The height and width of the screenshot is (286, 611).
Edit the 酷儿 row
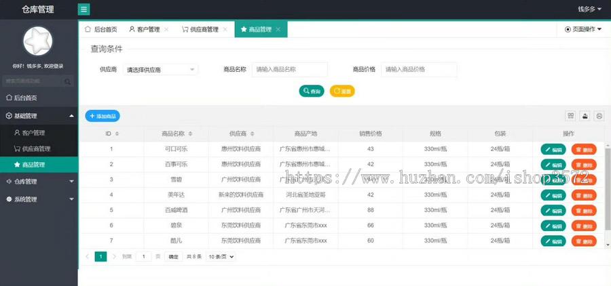click(553, 241)
